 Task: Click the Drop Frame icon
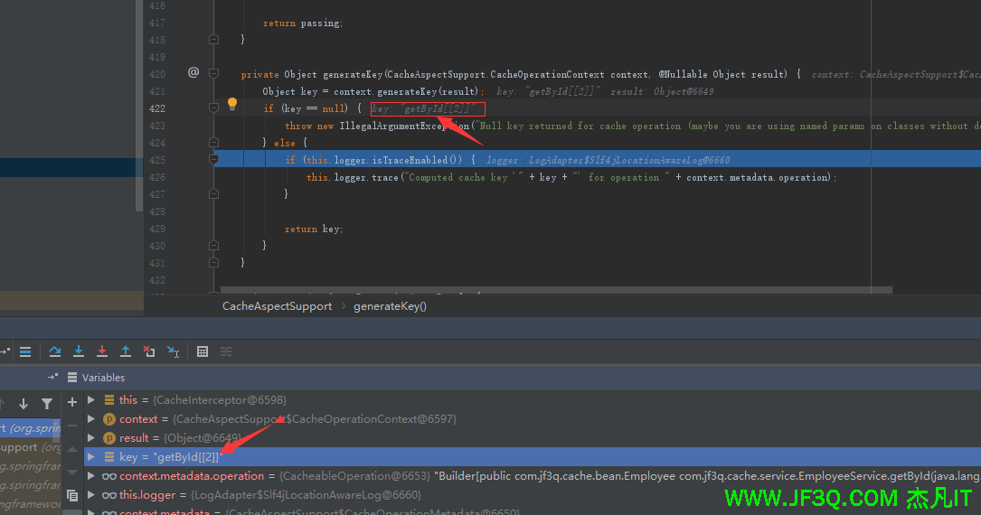149,351
